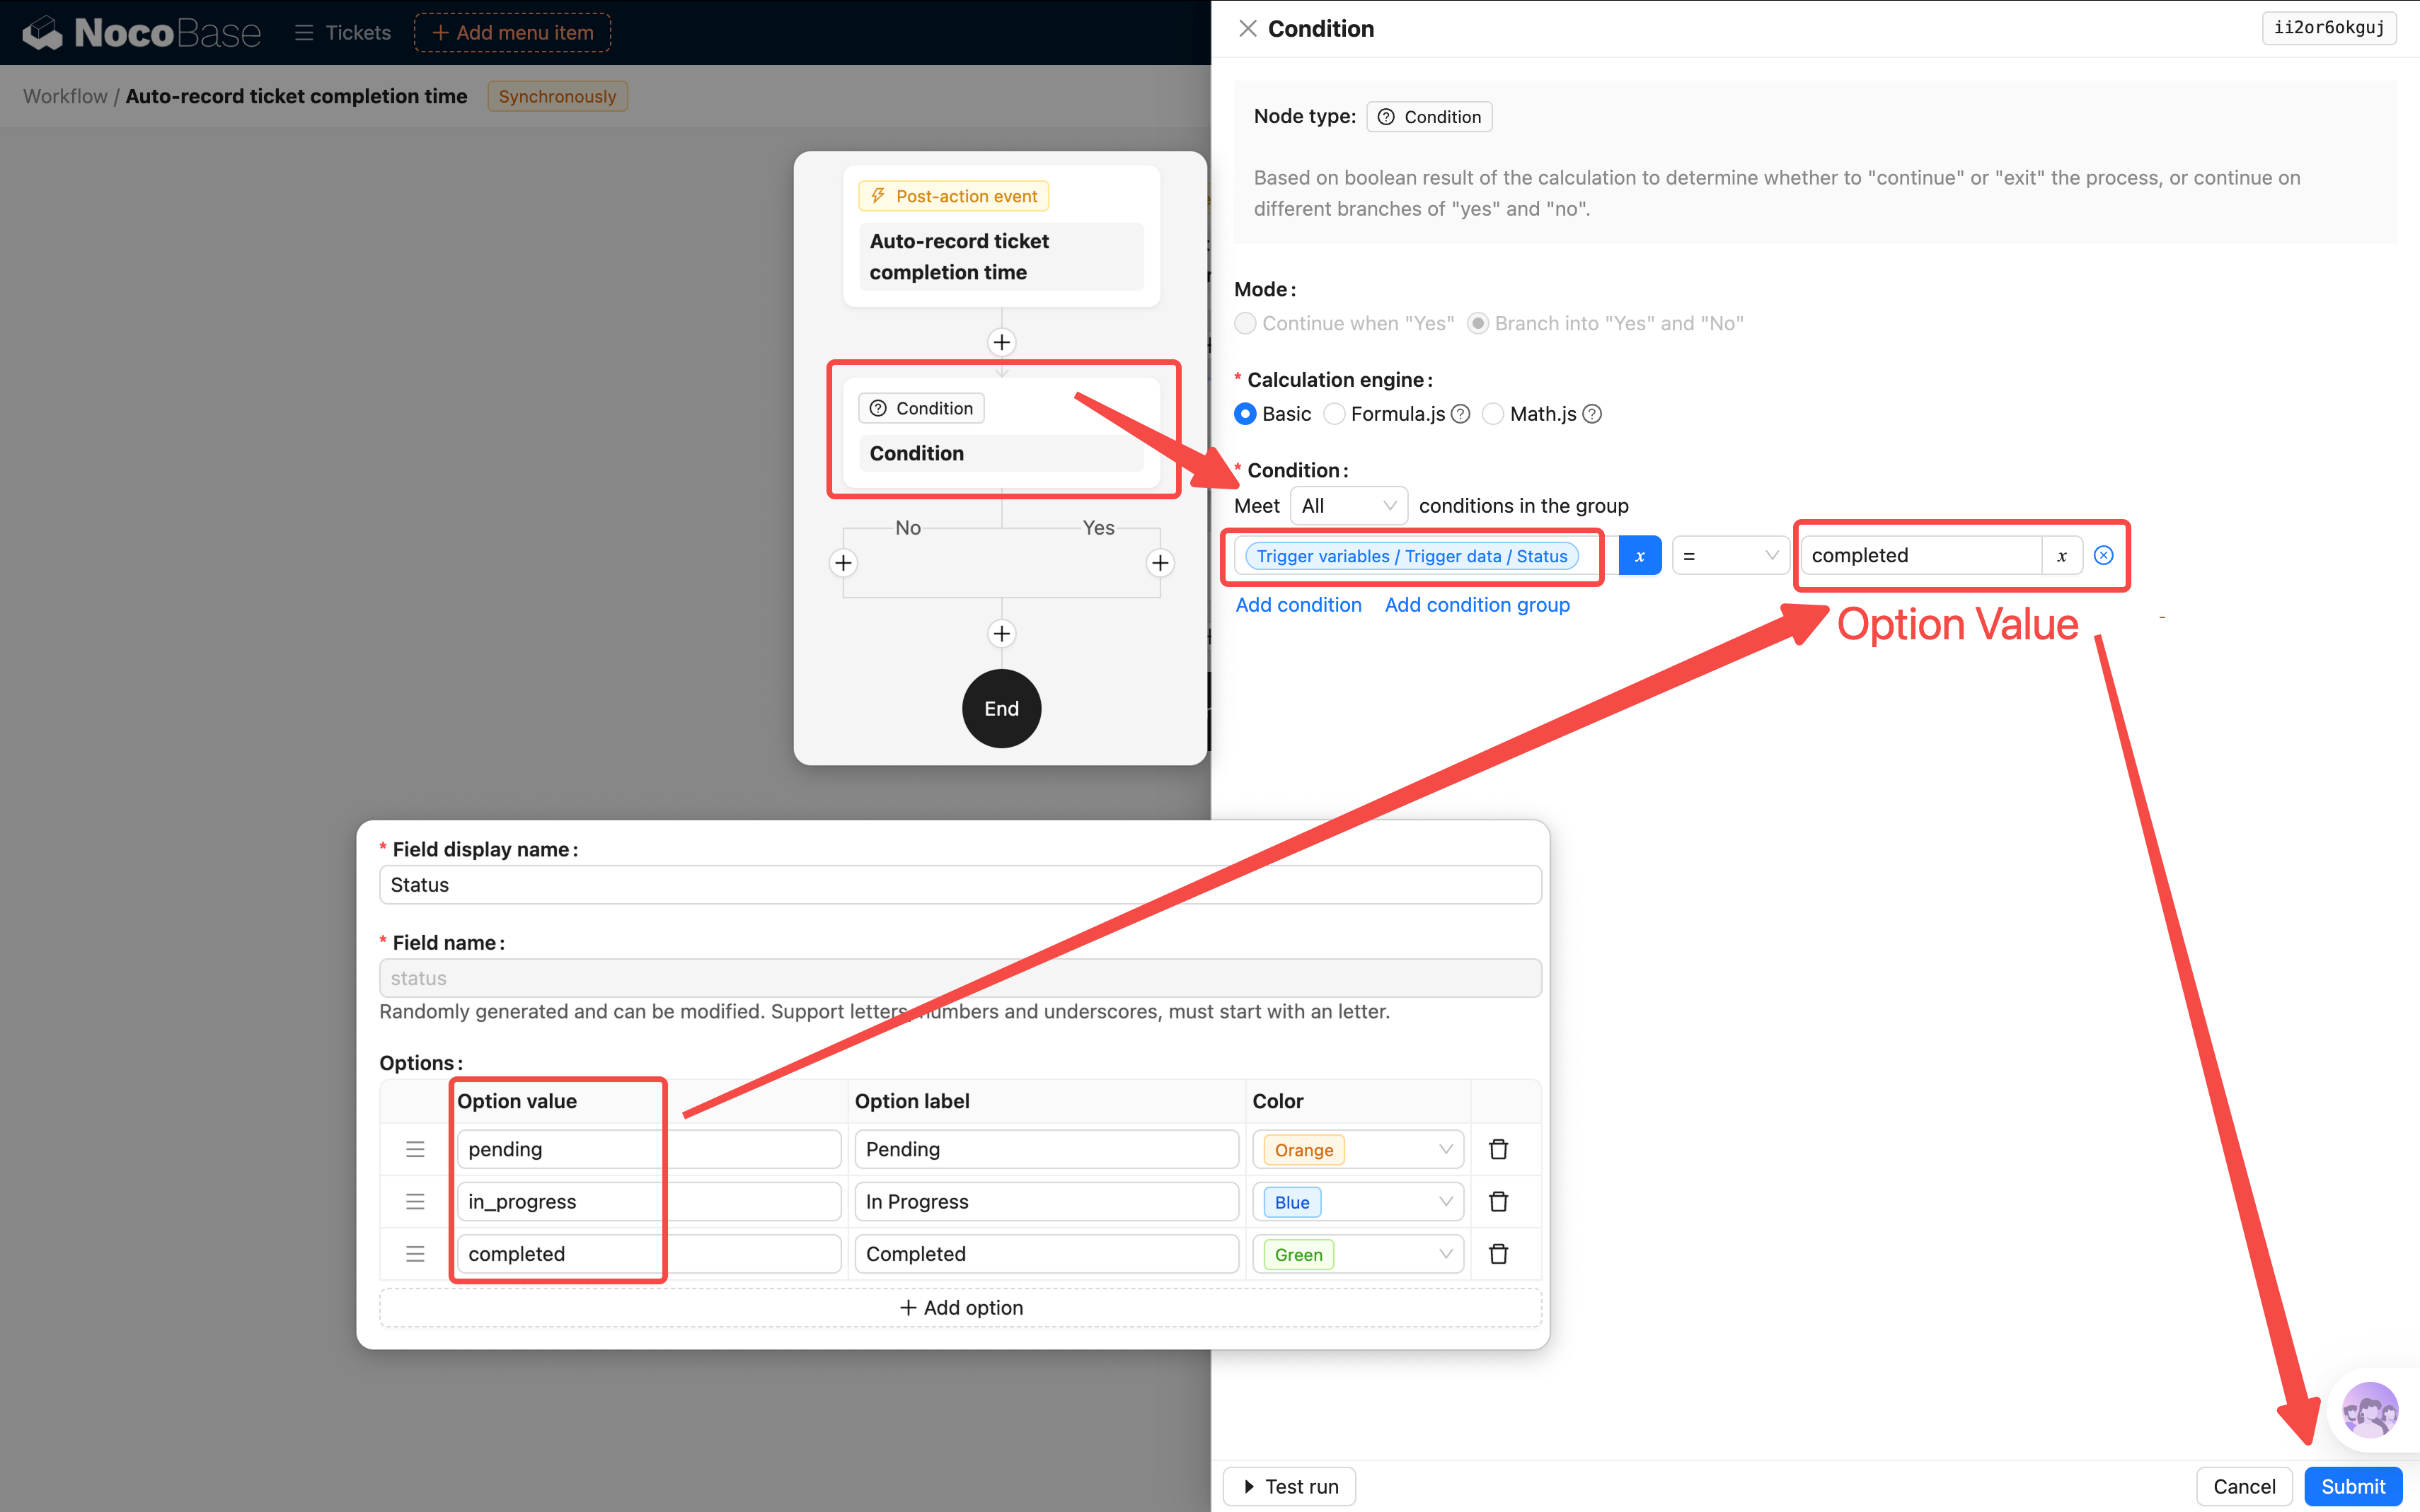
Task: Remove the Status condition row
Action: tap(2103, 555)
